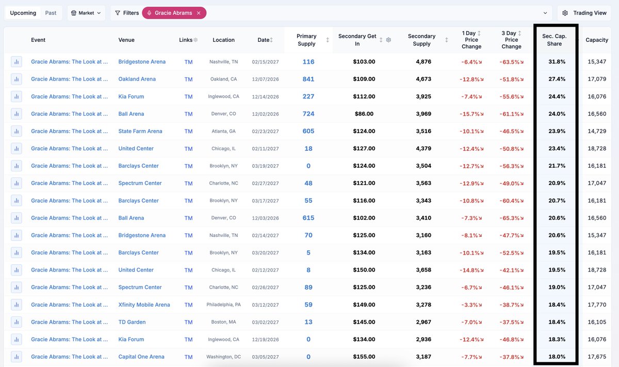The image size is (619, 367).
Task: Sort table by Date column arrows
Action: [271, 40]
